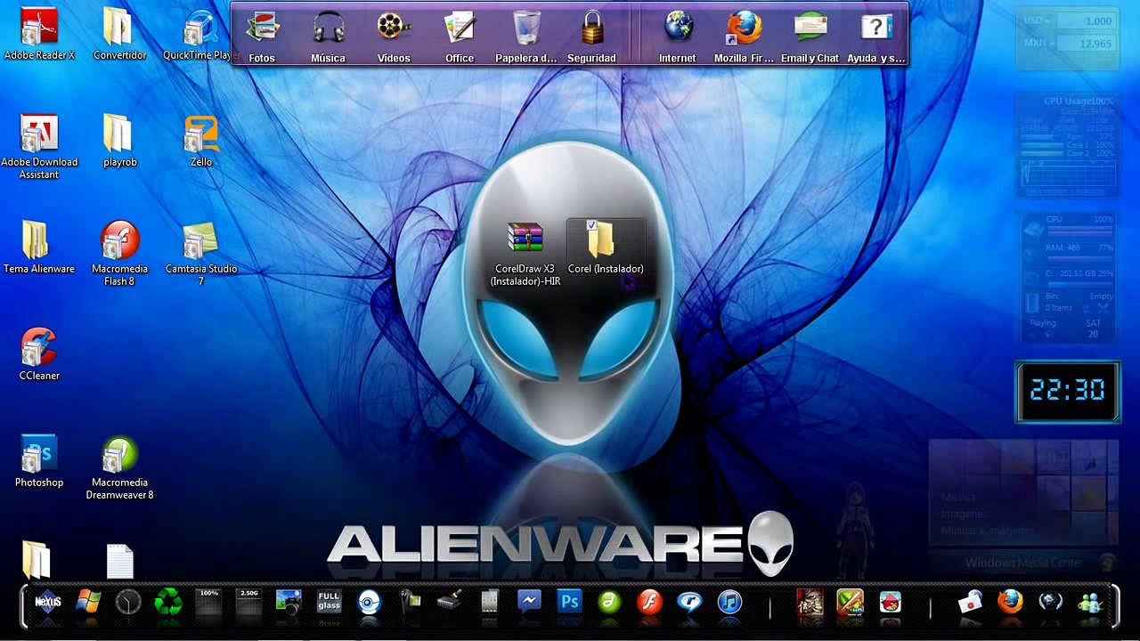
Task: Launch Photoshop from the bottom dock
Action: (569, 603)
